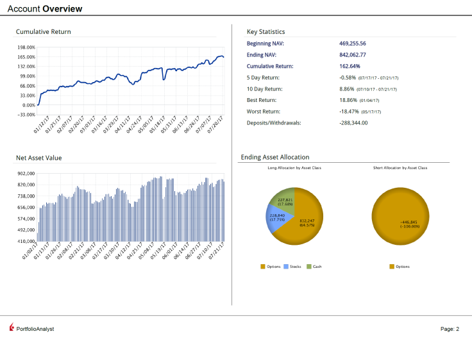The width and height of the screenshot is (472, 341).
Task: Click the 410,000 axis label on NAV chart
Action: pos(26,241)
